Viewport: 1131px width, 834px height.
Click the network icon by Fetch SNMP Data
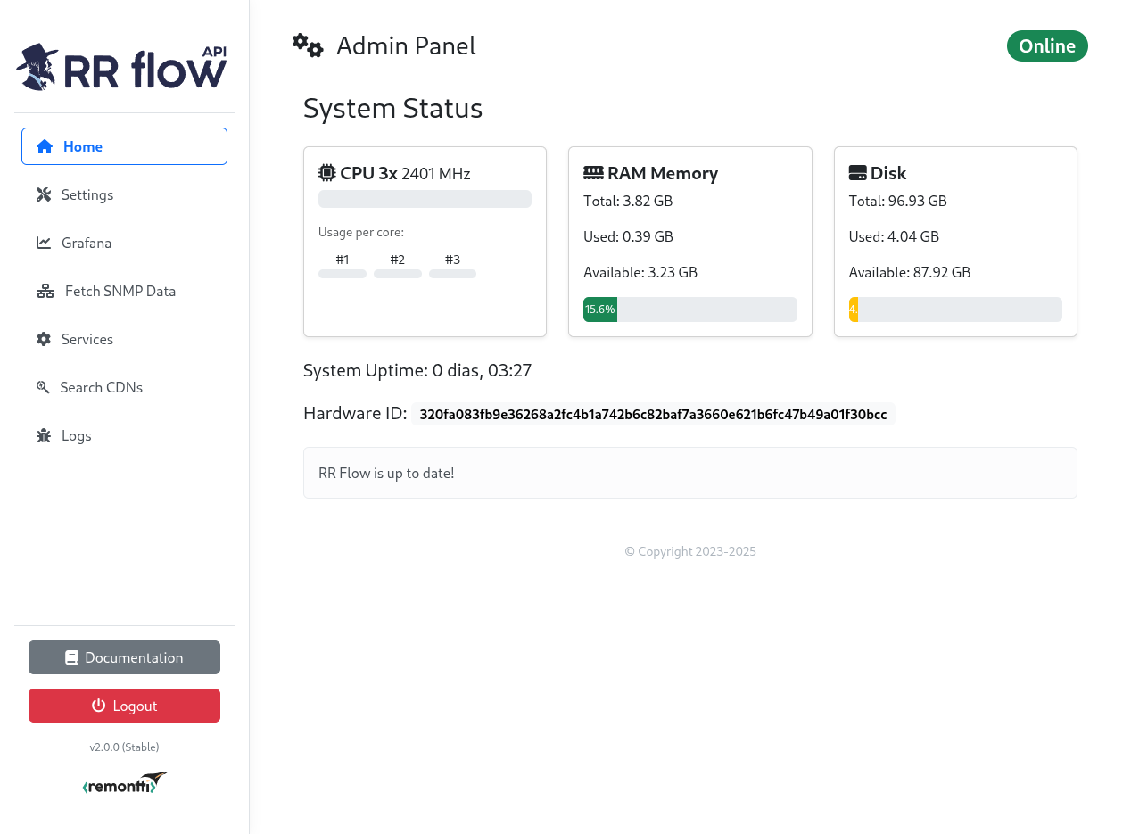pos(45,291)
